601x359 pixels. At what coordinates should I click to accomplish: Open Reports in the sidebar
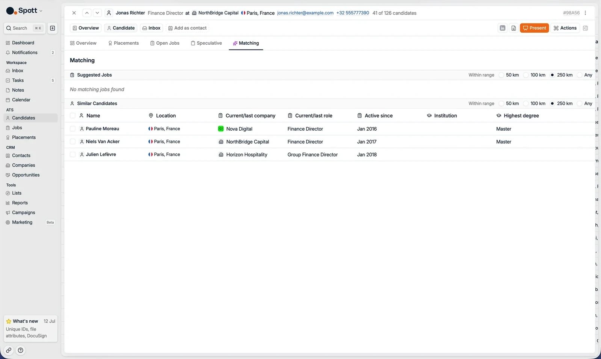(30, 203)
